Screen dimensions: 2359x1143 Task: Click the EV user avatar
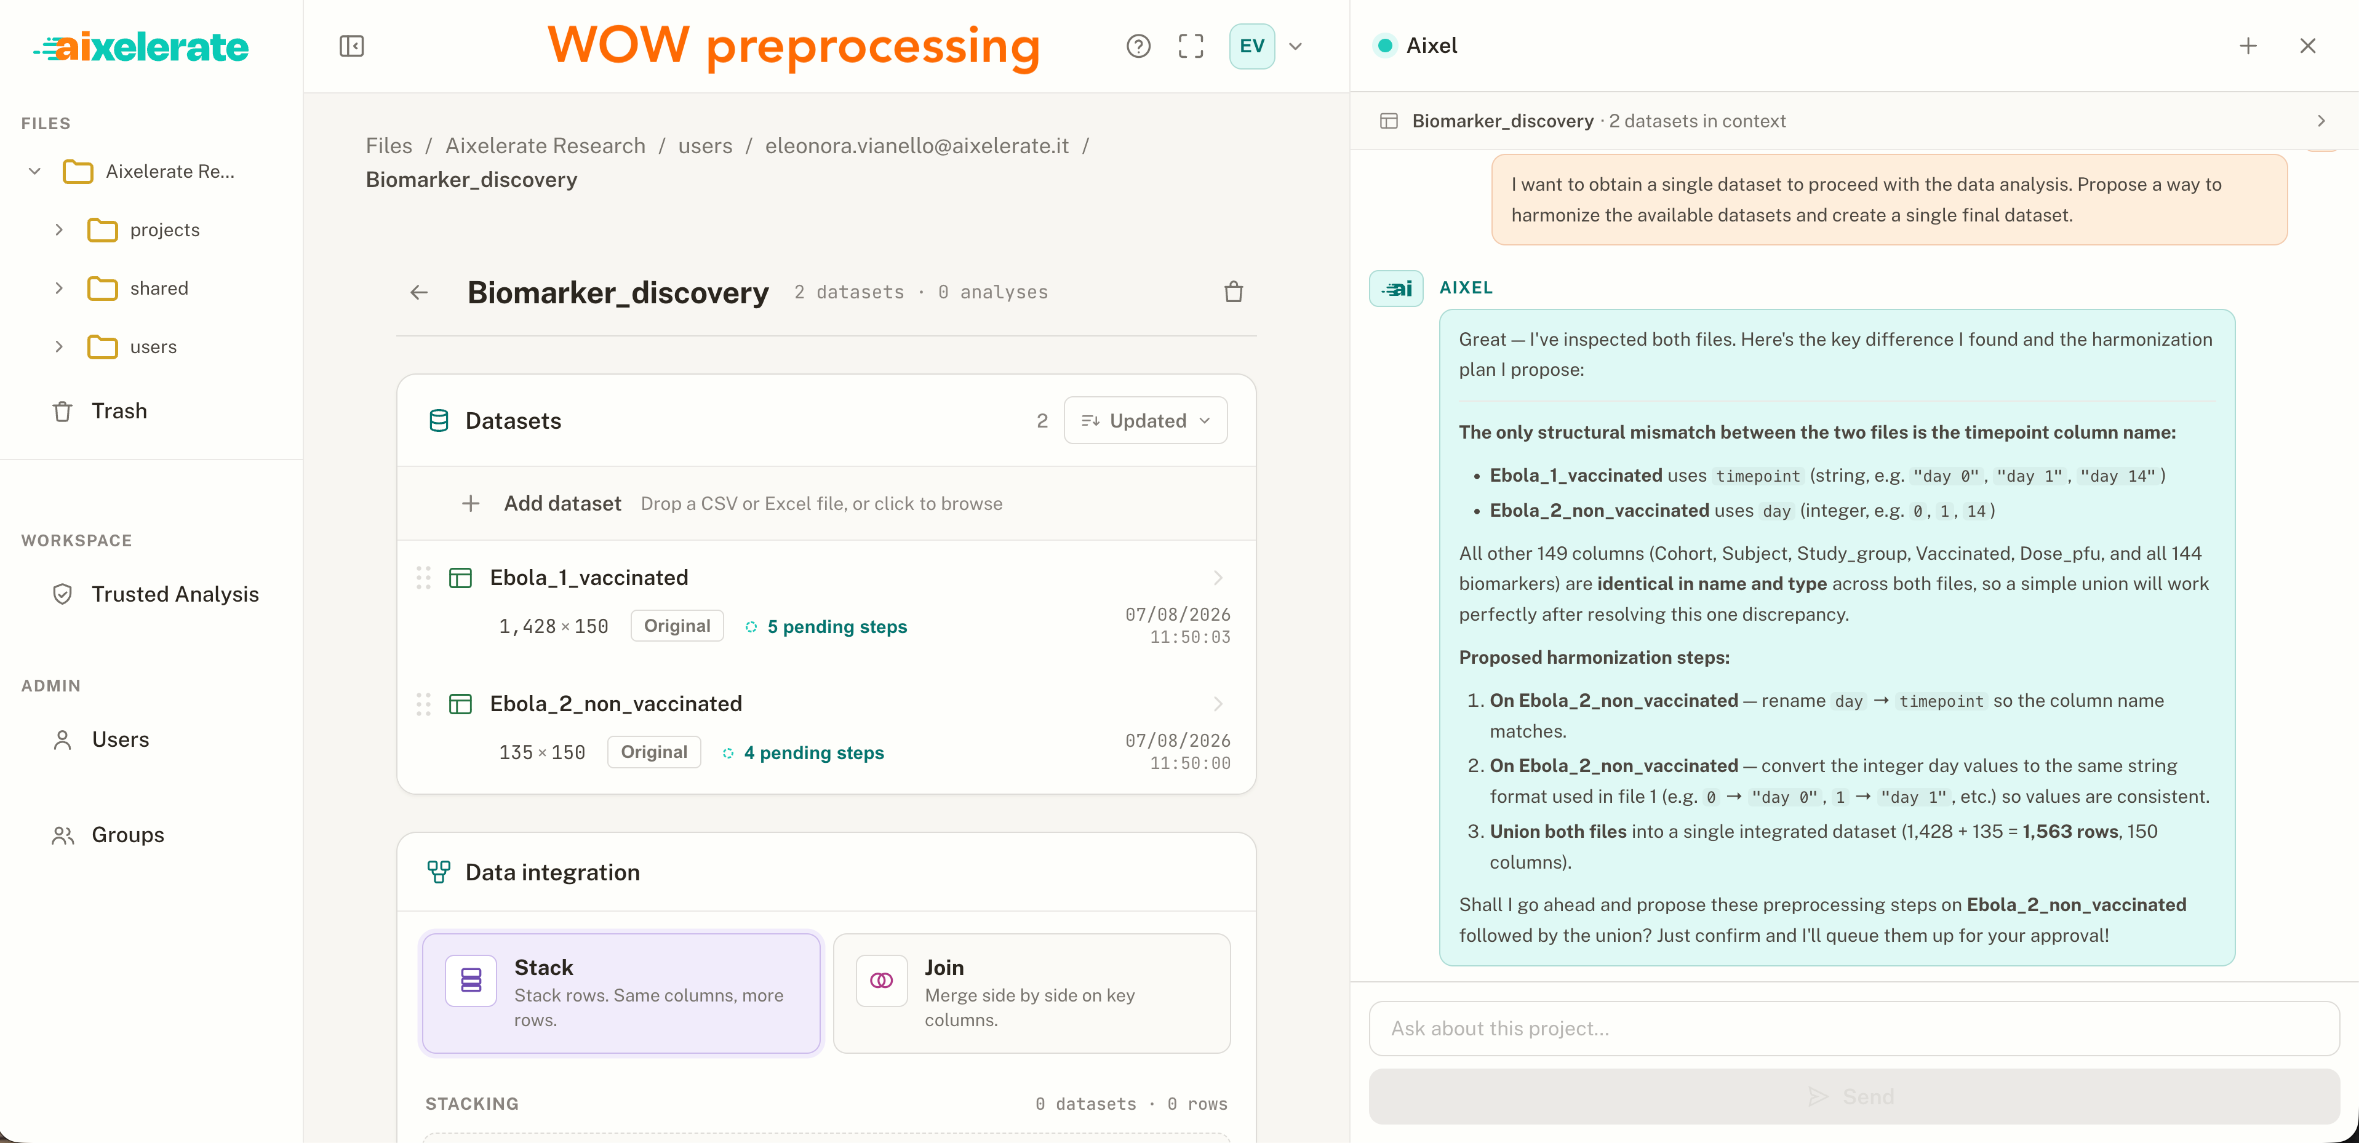(x=1252, y=46)
